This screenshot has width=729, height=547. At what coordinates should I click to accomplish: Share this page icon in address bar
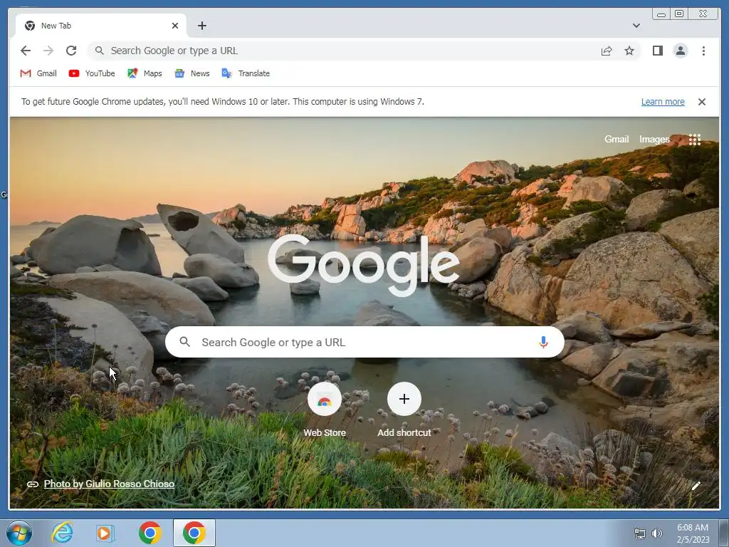607,51
